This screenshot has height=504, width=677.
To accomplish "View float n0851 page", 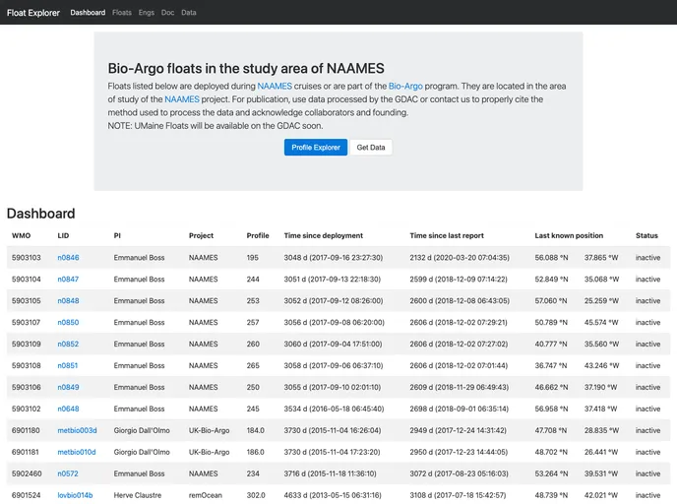I will [x=68, y=365].
